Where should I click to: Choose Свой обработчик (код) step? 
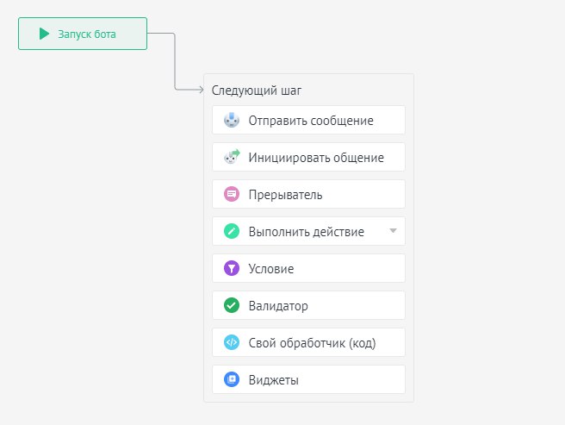pos(308,342)
